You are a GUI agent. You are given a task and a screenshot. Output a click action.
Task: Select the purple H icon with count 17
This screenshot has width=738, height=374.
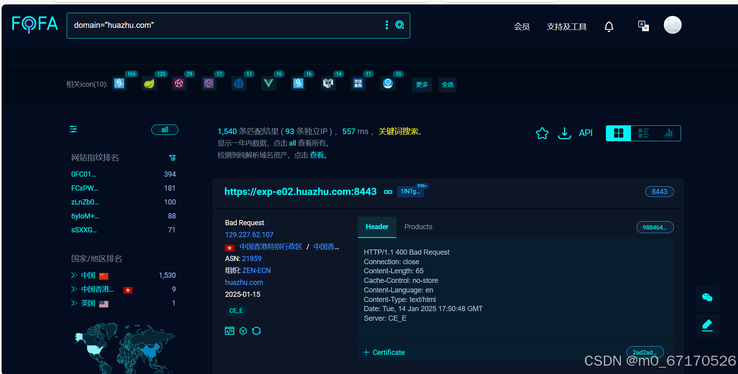[x=209, y=83]
